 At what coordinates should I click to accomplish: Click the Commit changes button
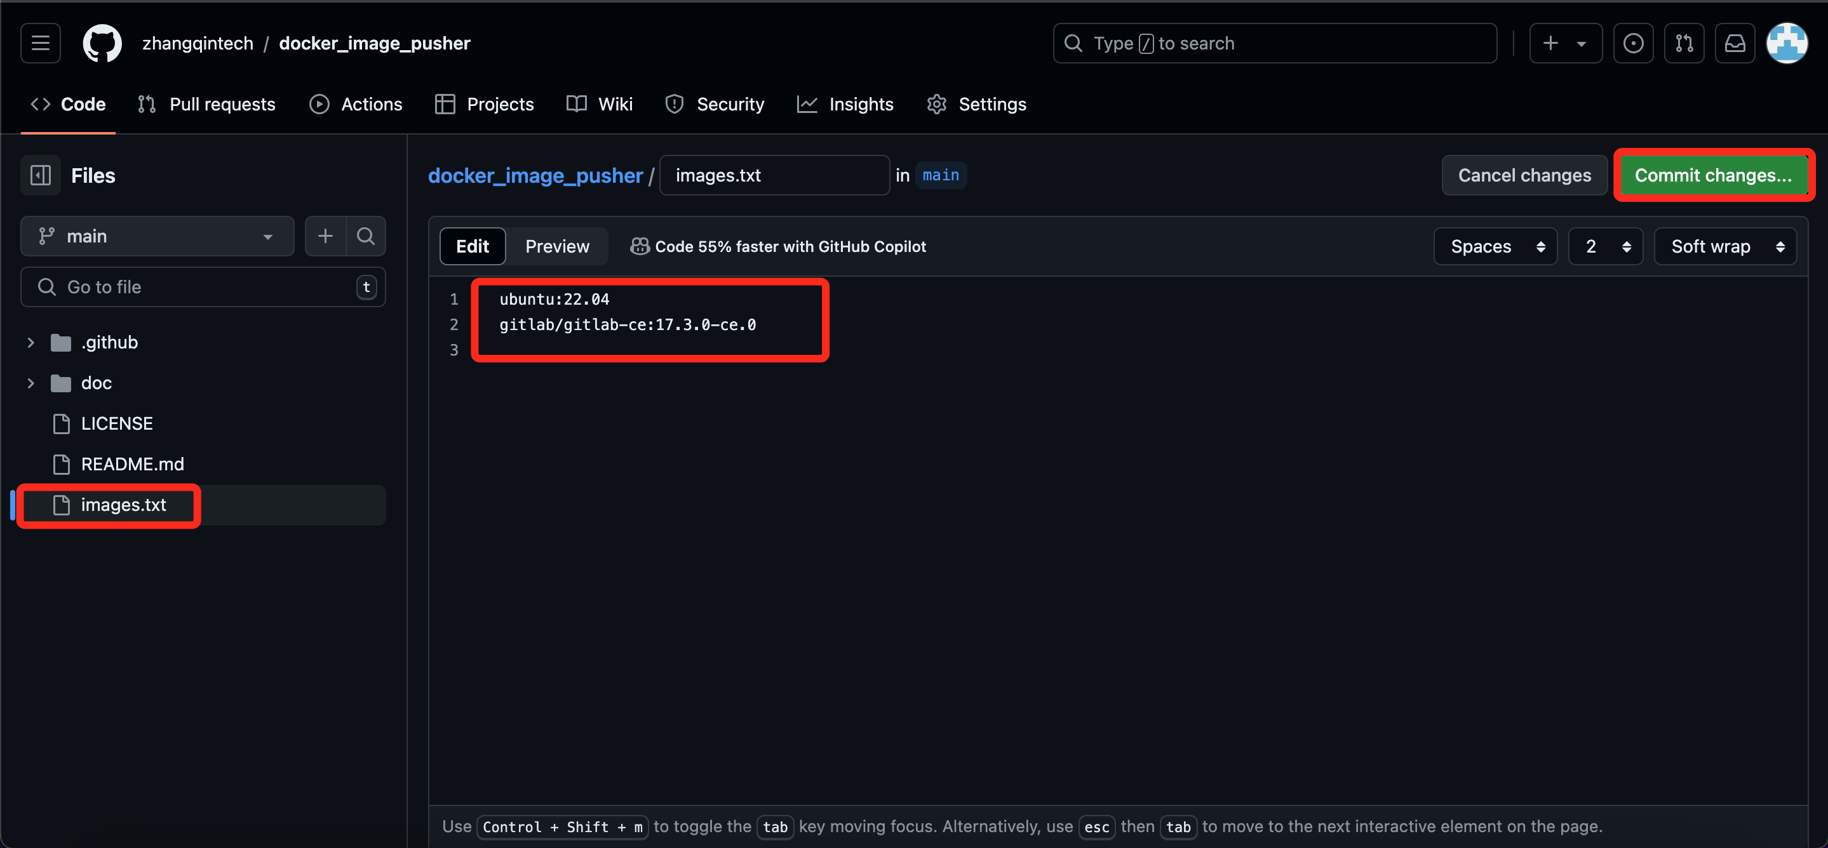pos(1713,175)
